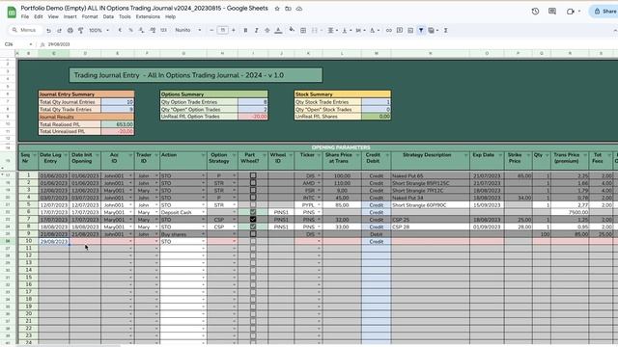
Task: Open the Ticker column filter dropdown
Action: (319, 155)
